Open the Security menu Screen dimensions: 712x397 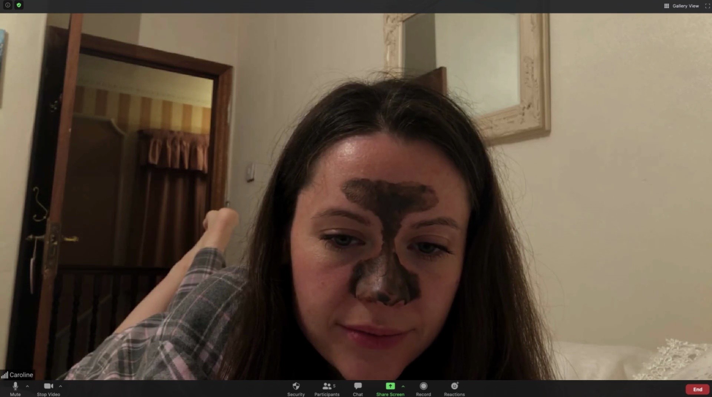(296, 389)
